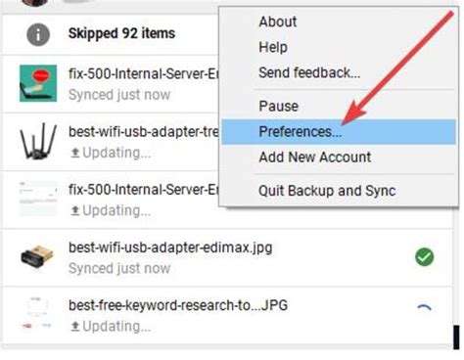Click the green synced checkmark for edimax.jpg
The height and width of the screenshot is (360, 464).
click(x=424, y=257)
